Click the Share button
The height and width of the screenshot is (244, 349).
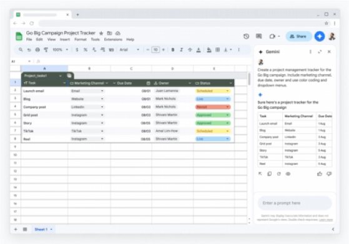pos(298,36)
